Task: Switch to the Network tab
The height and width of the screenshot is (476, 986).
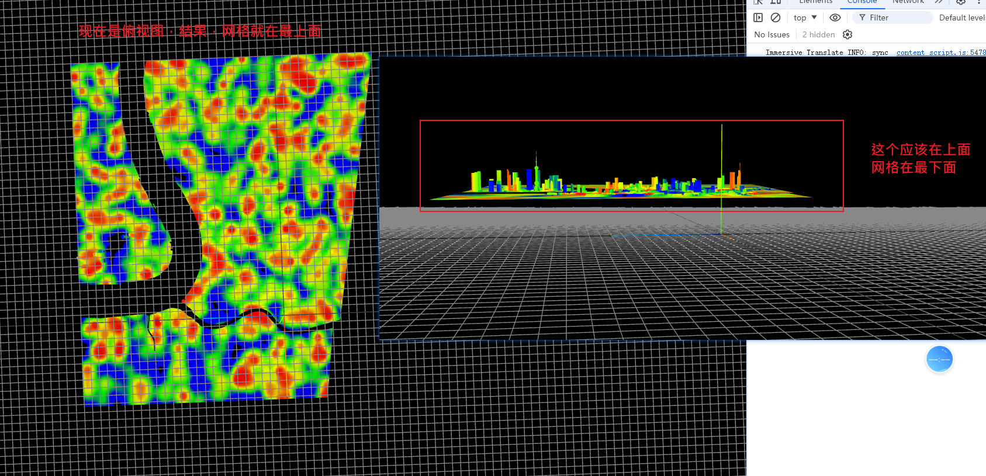Action: tap(908, 2)
